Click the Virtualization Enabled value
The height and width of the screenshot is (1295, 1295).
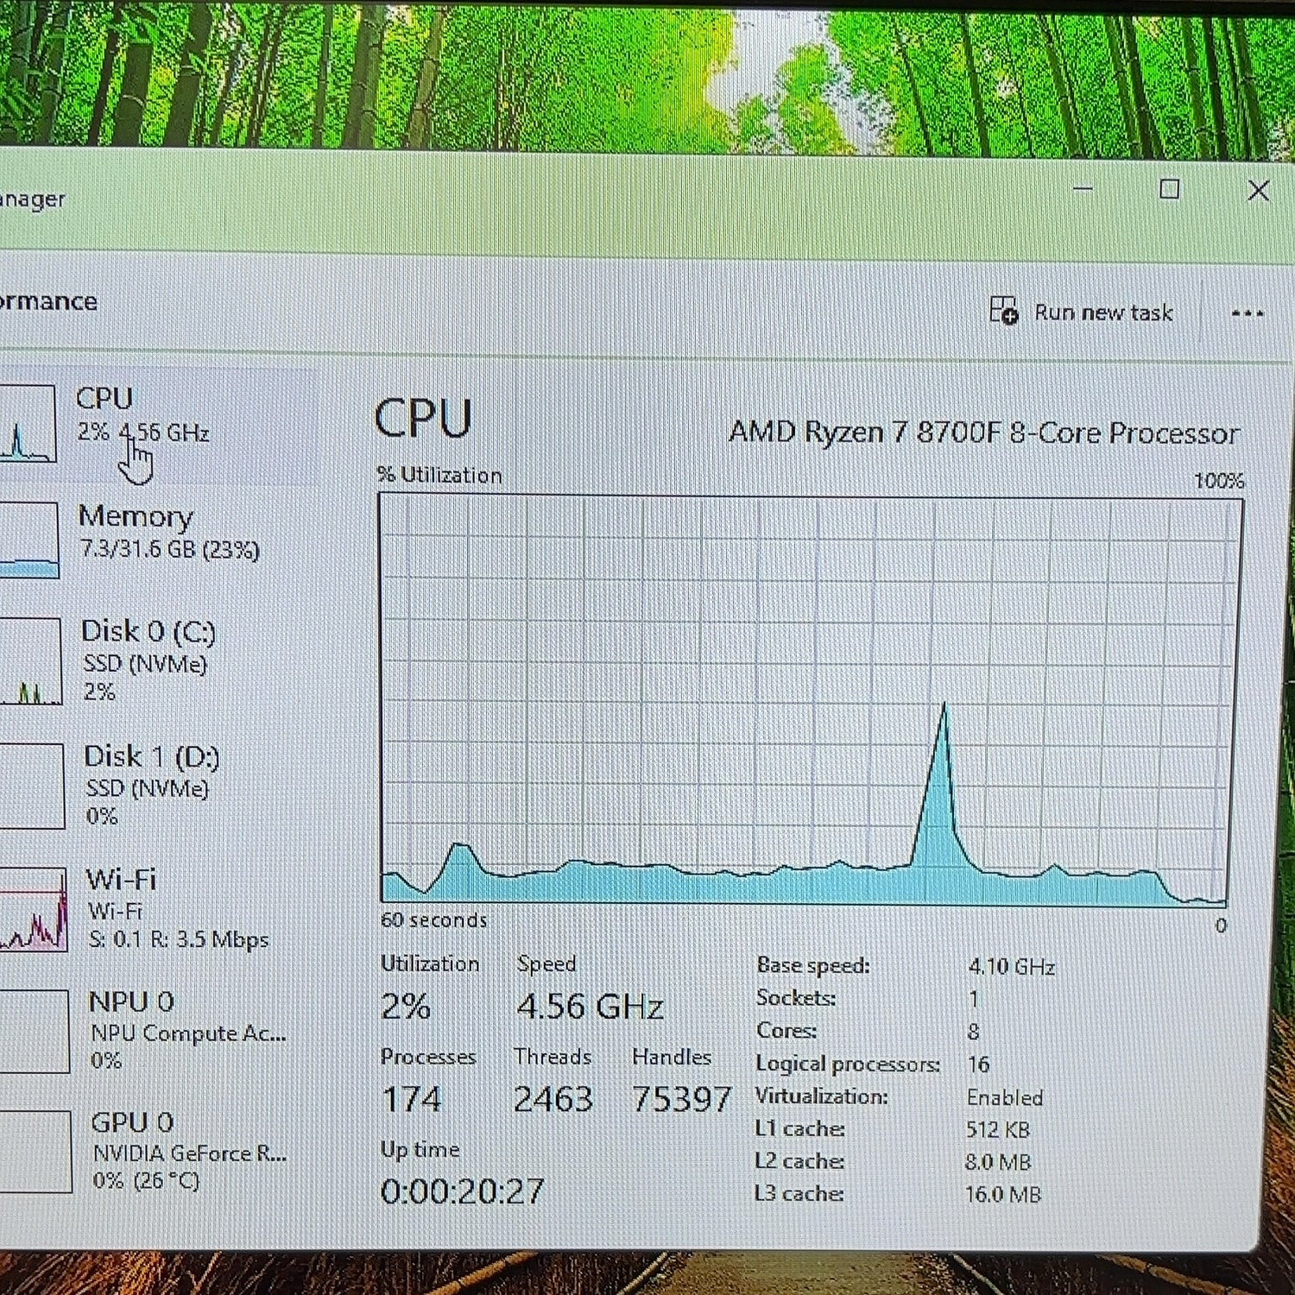[x=1005, y=1097]
